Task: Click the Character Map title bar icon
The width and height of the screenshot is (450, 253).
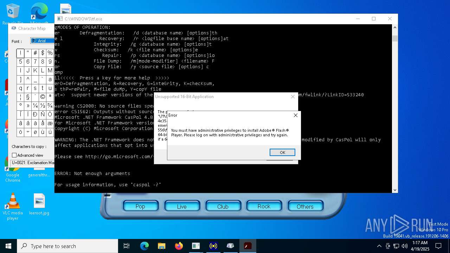Action: [13, 28]
